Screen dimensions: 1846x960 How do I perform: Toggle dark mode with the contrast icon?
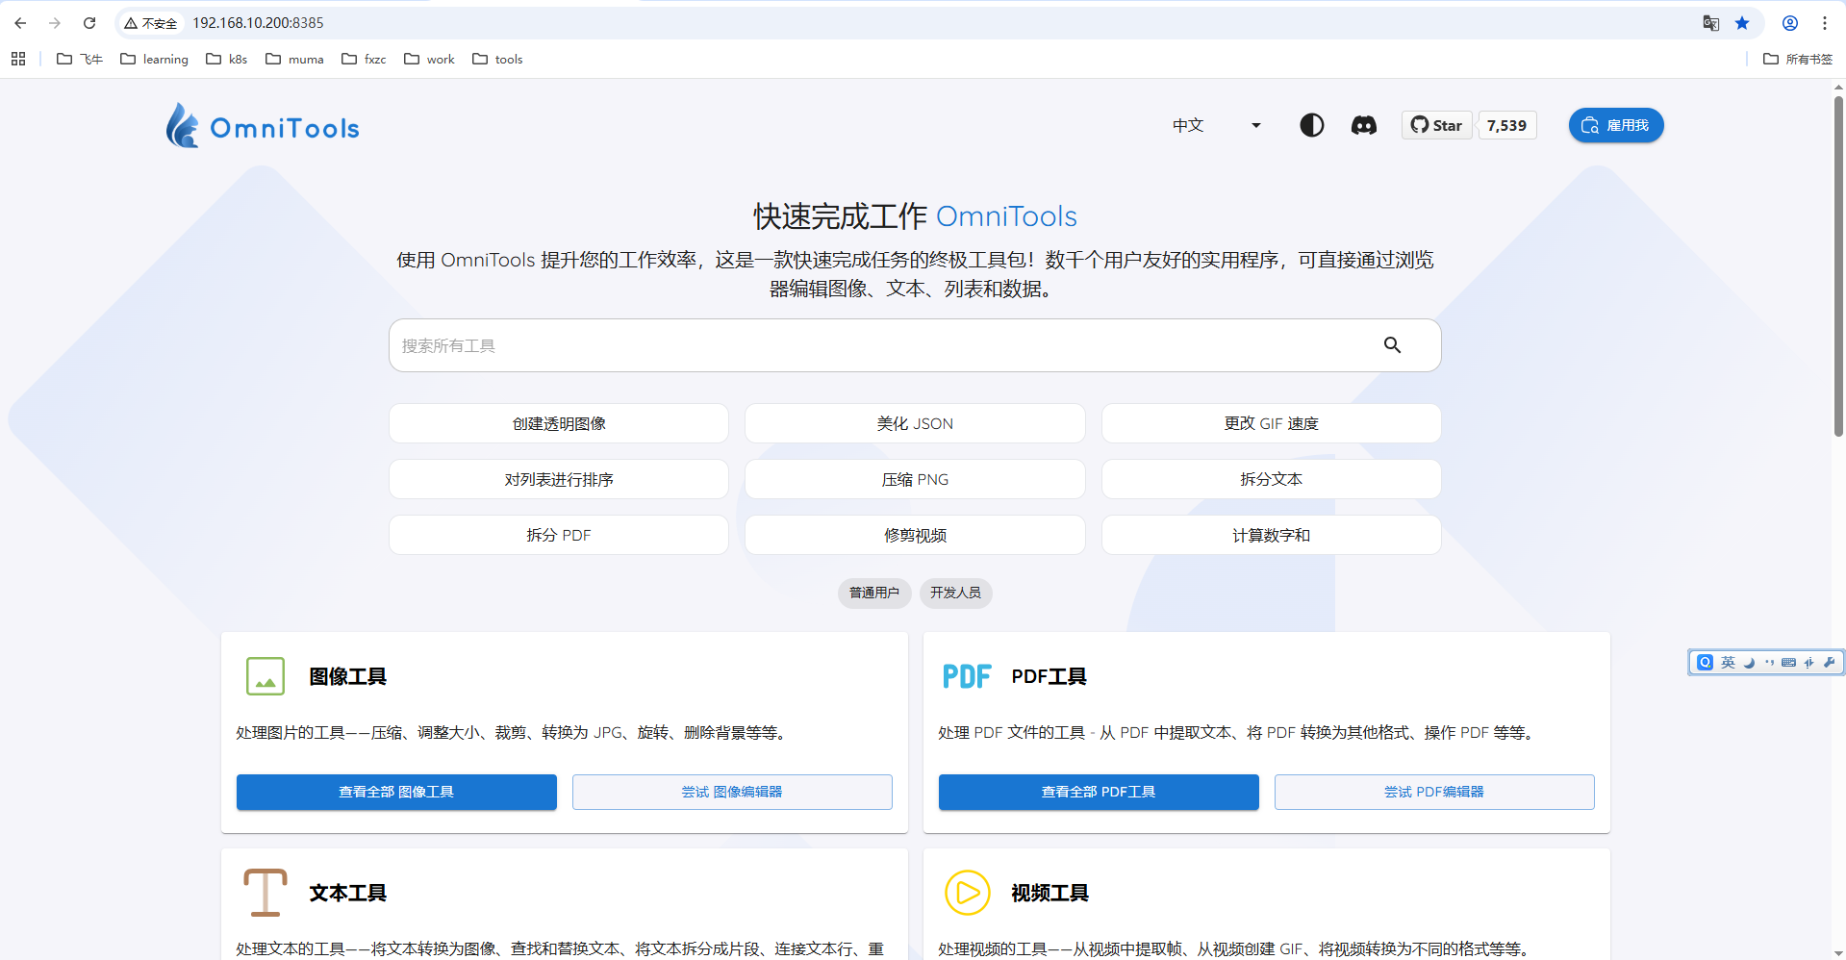[x=1311, y=125]
